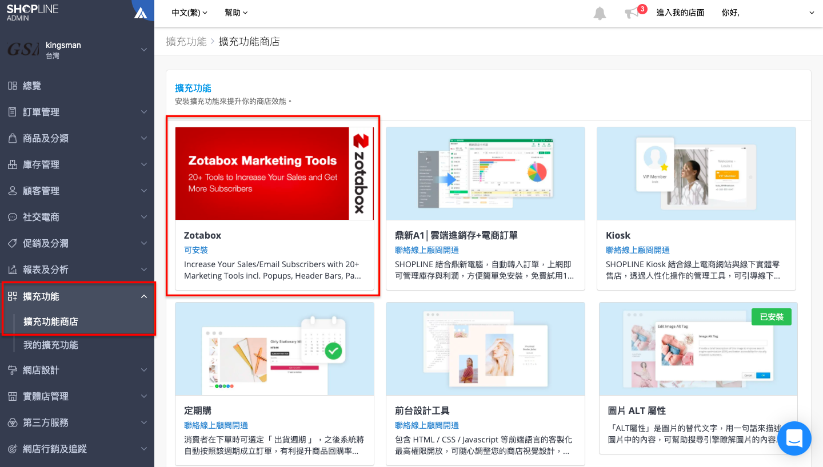Select 我的擴充功能 in sidebar
Screen dimensions: 823x467
[51, 345]
